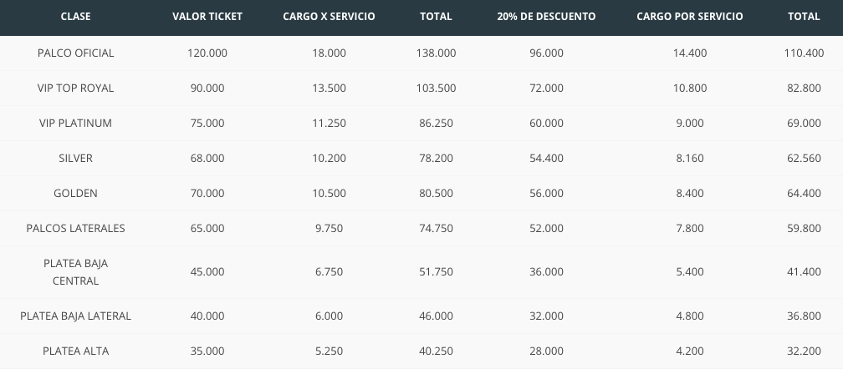Click the 5.250 service charge cell
The image size is (843, 369).
[x=329, y=351]
